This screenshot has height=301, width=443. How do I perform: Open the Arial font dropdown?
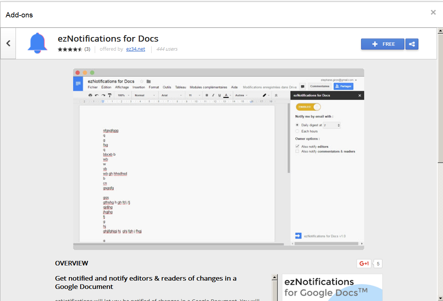[x=172, y=95]
